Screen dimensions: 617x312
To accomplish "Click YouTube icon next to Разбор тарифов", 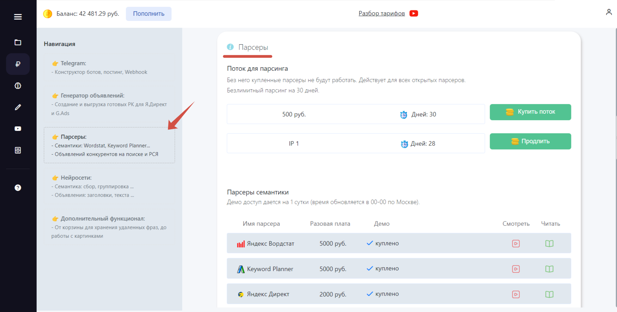I will tap(414, 13).
